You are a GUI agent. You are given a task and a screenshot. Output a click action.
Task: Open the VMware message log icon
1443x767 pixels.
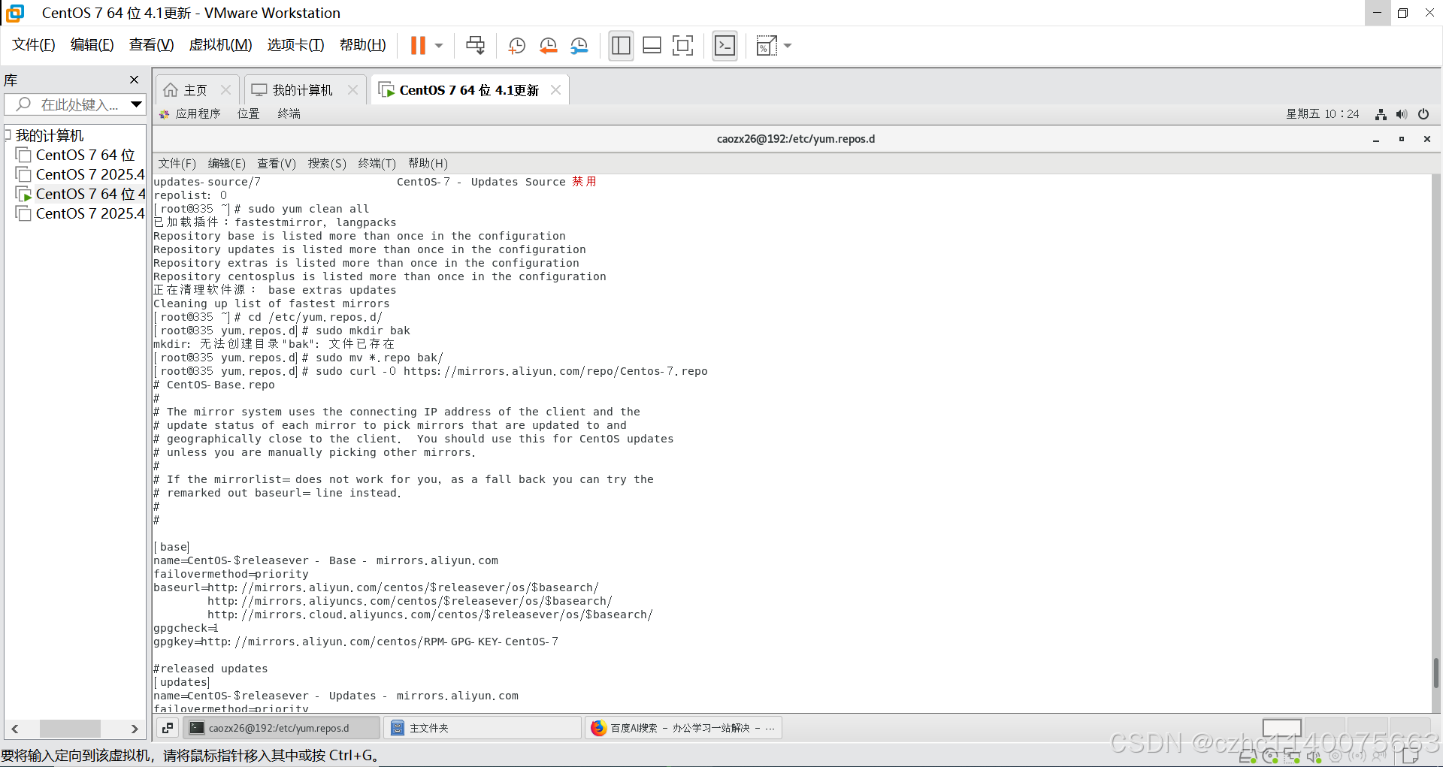[1410, 756]
